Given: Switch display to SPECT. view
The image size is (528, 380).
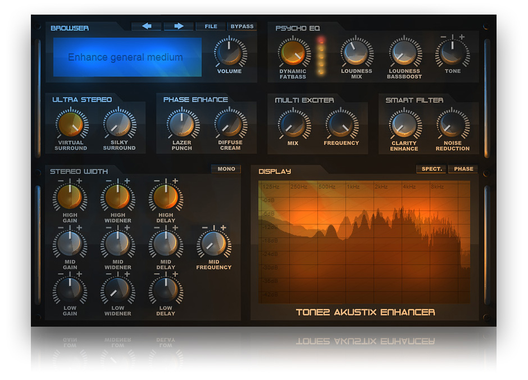Looking at the screenshot, I should [x=431, y=169].
